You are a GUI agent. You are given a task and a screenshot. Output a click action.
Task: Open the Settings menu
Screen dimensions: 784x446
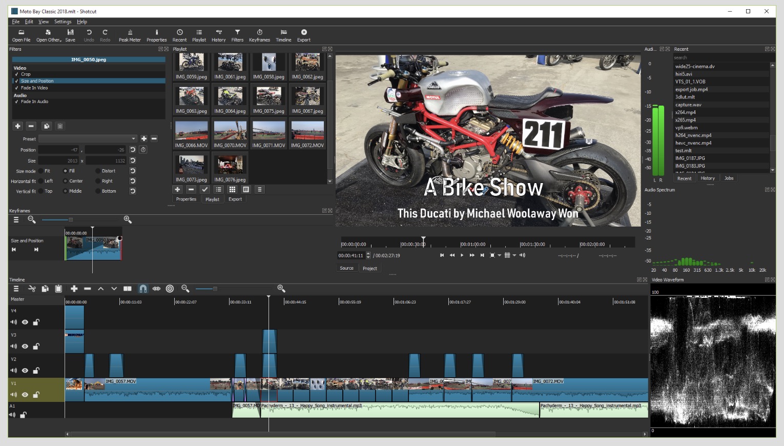(x=63, y=22)
